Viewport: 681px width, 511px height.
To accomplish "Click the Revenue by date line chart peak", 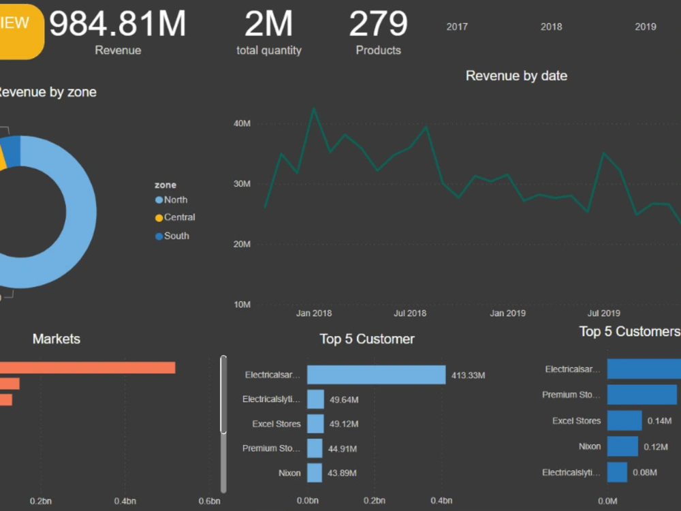I will (x=315, y=108).
